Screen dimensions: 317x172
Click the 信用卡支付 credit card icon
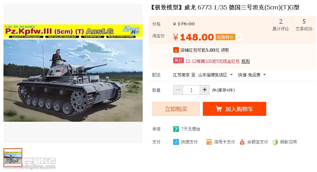209,142
